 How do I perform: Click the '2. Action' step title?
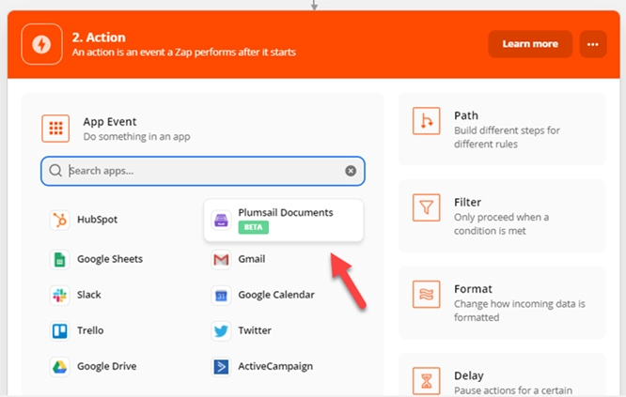(99, 38)
